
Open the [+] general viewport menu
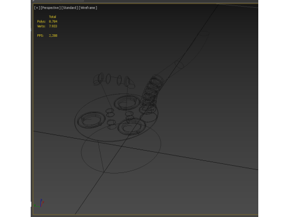click(x=37, y=8)
